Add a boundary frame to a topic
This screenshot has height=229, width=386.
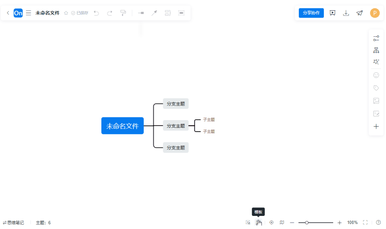click(181, 13)
